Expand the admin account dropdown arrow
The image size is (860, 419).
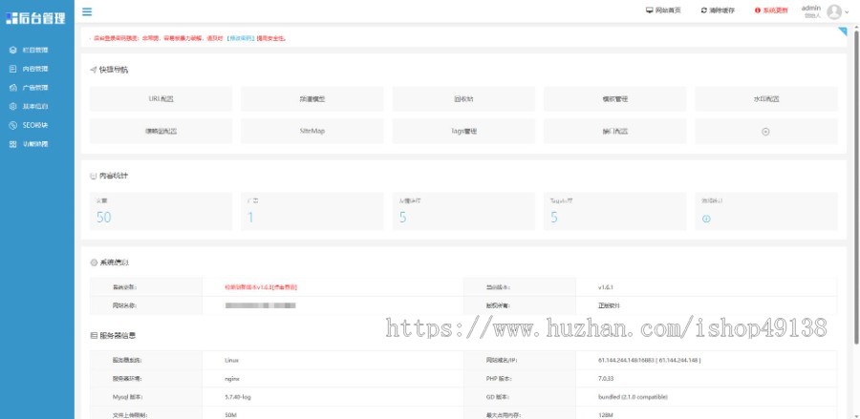[848, 12]
